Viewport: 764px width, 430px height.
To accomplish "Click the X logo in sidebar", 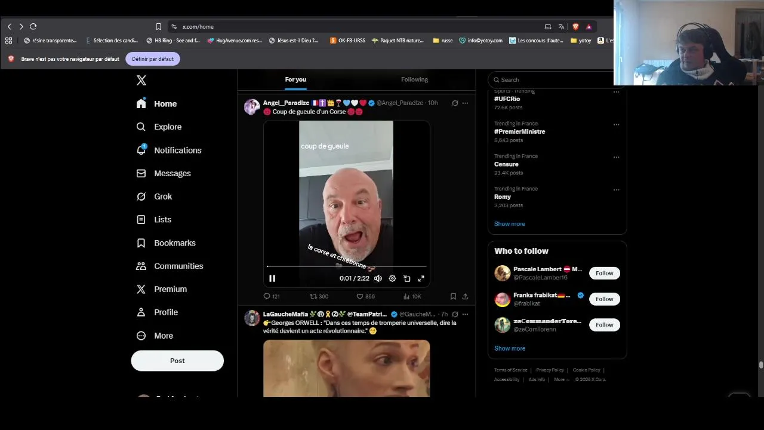I will tap(141, 80).
